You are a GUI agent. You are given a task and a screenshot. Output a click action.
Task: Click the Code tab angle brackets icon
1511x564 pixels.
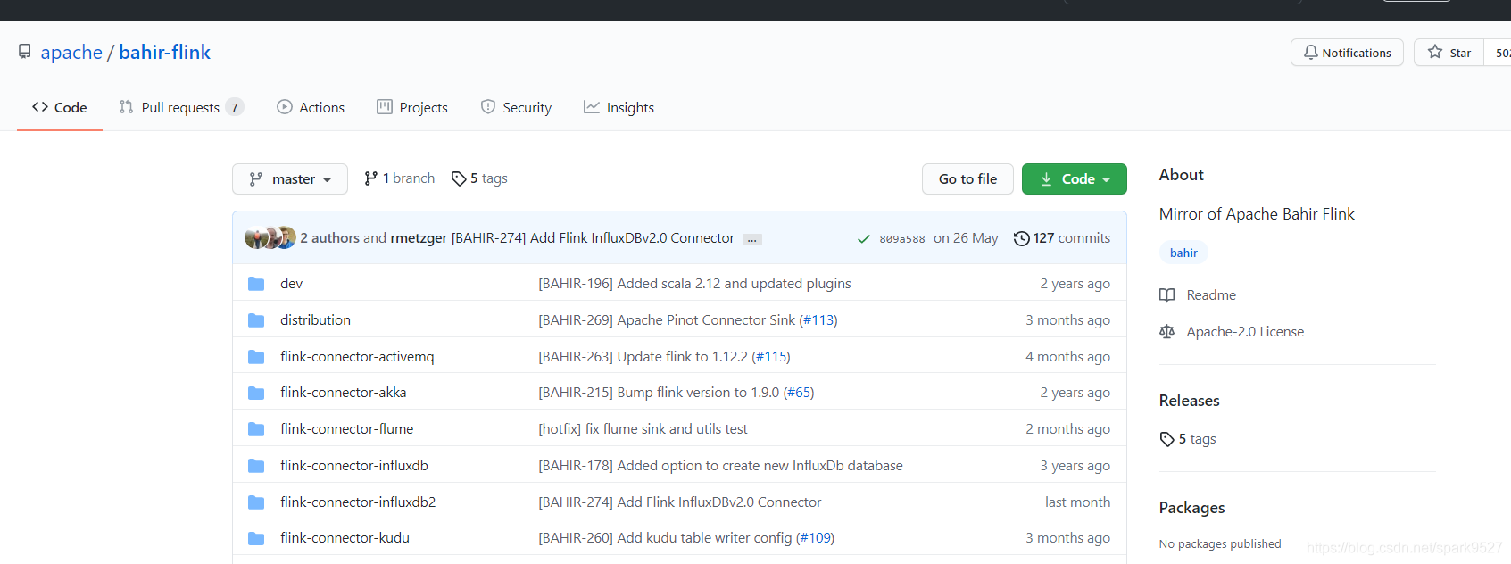40,107
